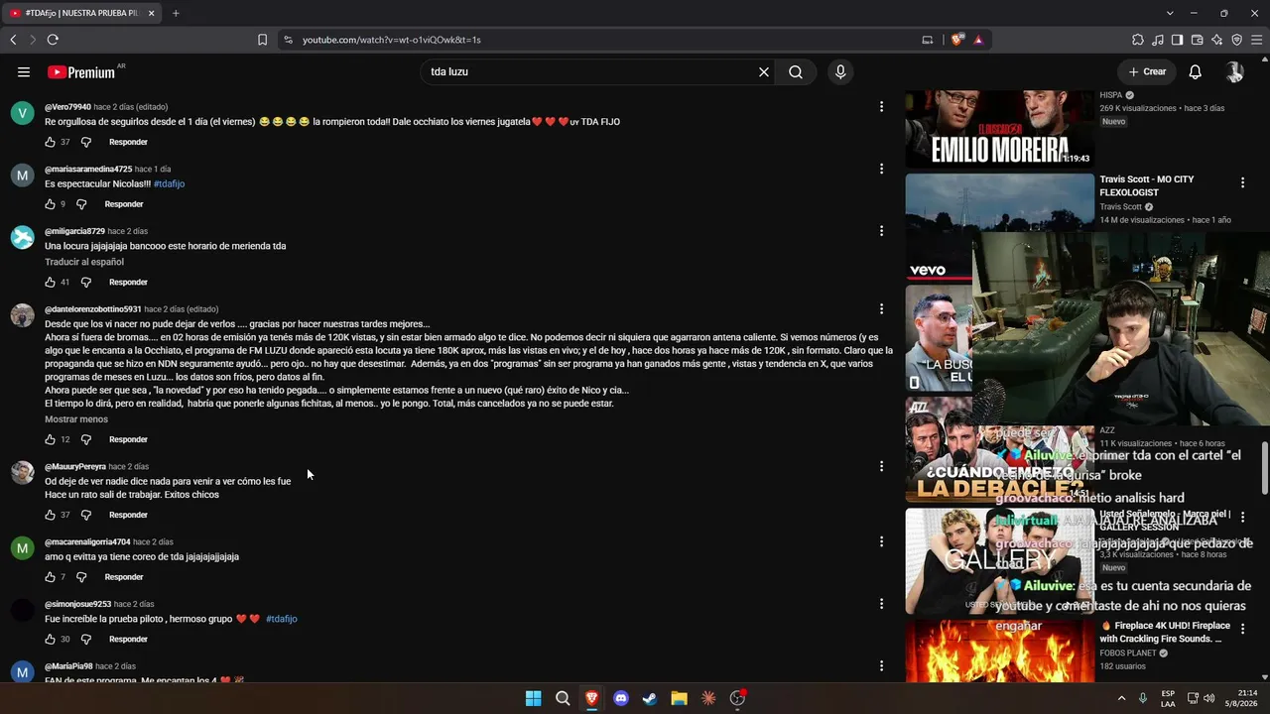Image resolution: width=1270 pixels, height=714 pixels.
Task: Dislike the comment by @Vero79940
Action: [x=85, y=142]
